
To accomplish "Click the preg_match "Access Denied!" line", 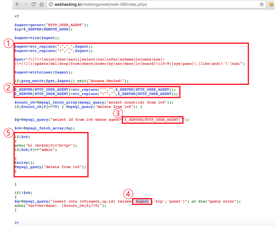I will tap(71, 81).
